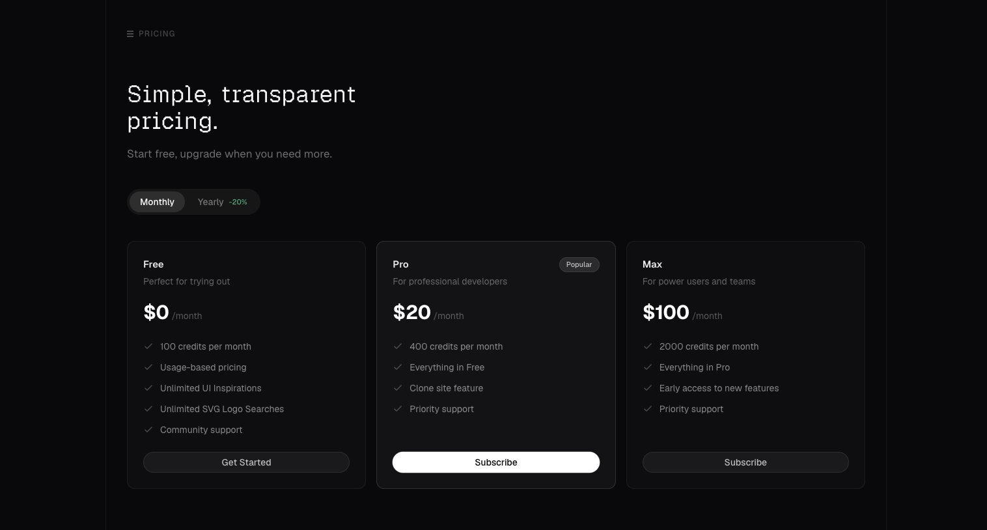Click the checkmark beside Unlimited SVG Logo Searches

[148, 409]
